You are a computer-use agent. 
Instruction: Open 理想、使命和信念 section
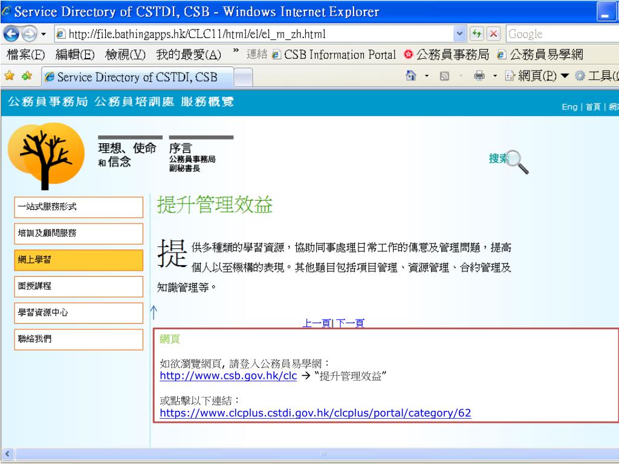pyautogui.click(x=130, y=152)
